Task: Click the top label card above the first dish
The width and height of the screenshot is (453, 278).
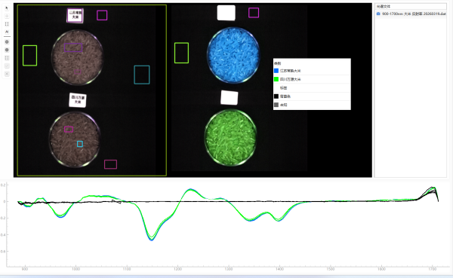Action: click(75, 15)
